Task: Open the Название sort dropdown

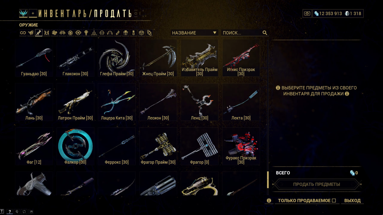Action: (x=194, y=33)
